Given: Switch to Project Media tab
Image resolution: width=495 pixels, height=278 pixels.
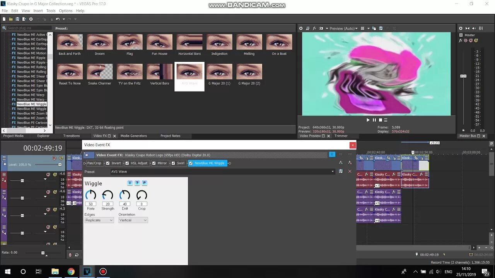Looking at the screenshot, I should [x=14, y=136].
